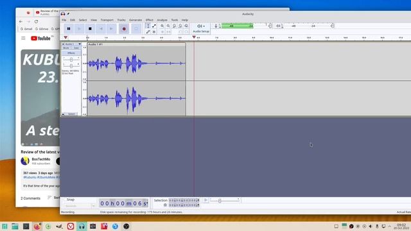The image size is (411, 231).
Task: Open the Effect menu
Action: coord(150,20)
